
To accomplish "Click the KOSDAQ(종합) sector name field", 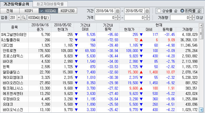I will (39, 18).
